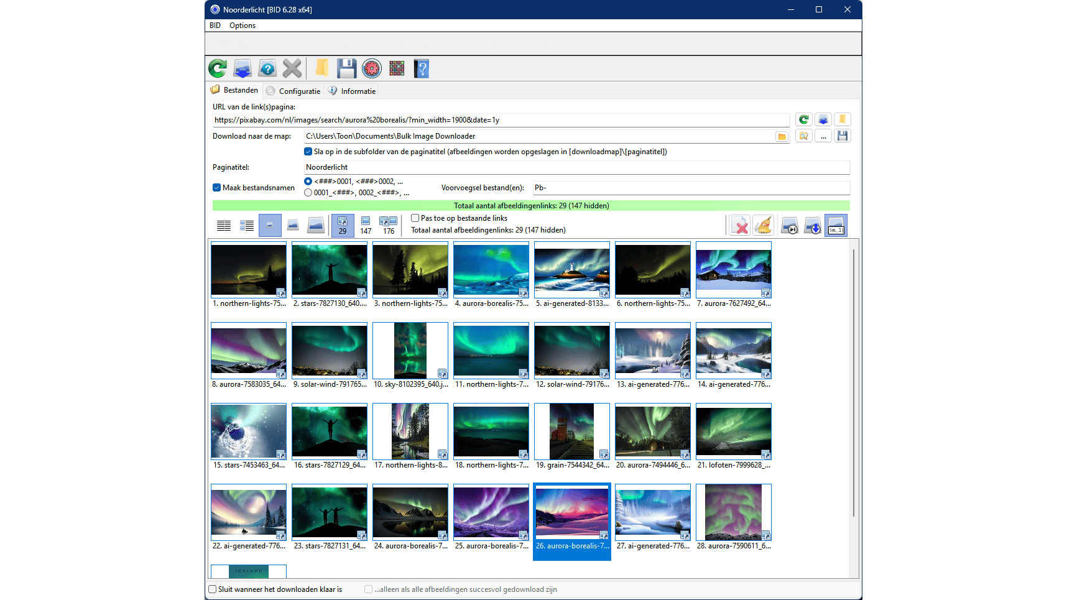Click the orange folder icon in download path field

[x=782, y=137]
